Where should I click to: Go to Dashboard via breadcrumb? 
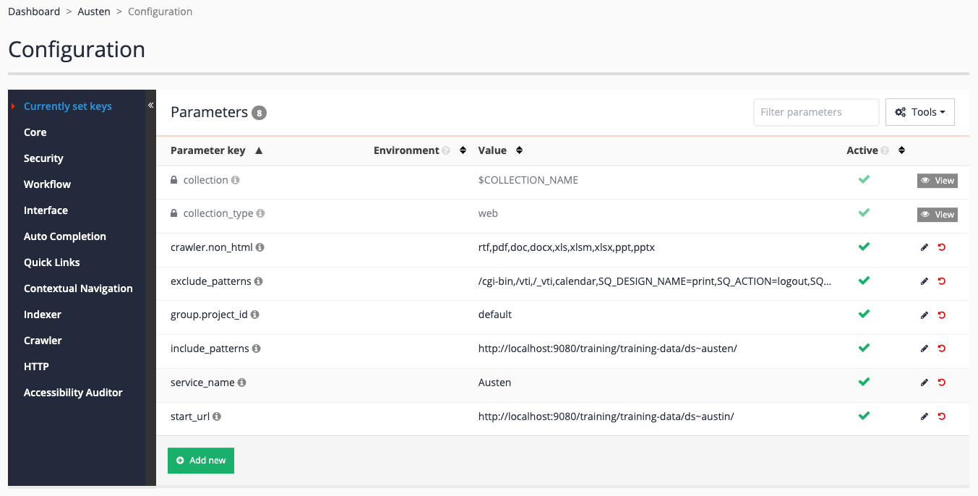(x=34, y=12)
